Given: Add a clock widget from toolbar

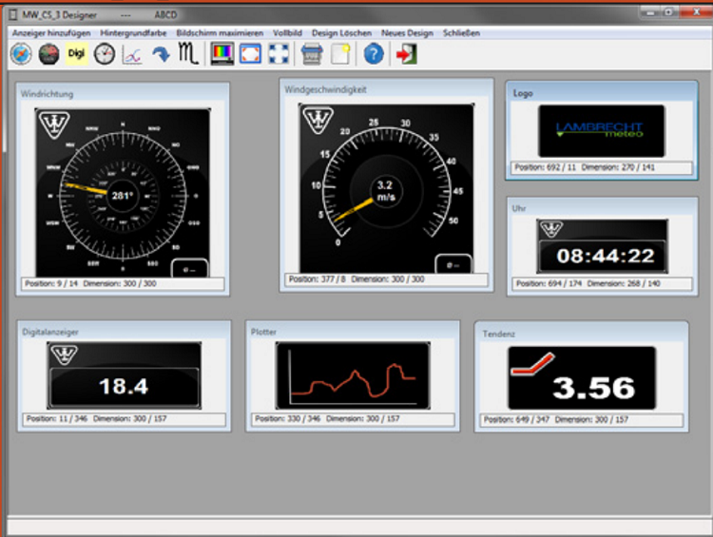Looking at the screenshot, I should point(104,54).
